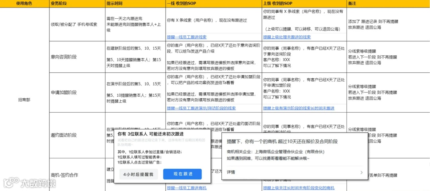Click 在演示阶段后的第5、10、15天 in 申请加盟 row
This screenshot has width=430, height=191.
[133, 84]
